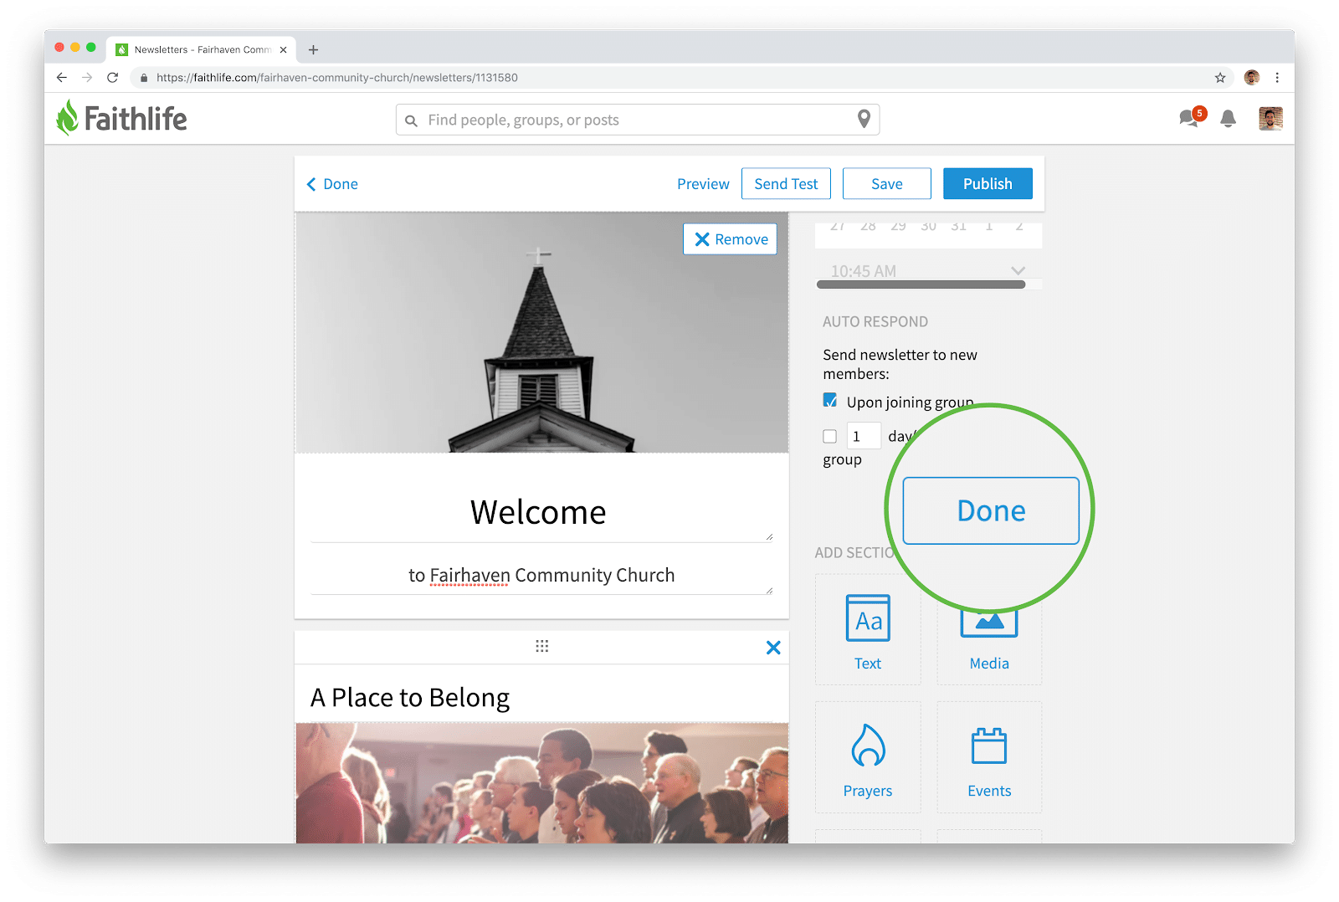
Task: Open the notifications bell
Action: pos(1228,119)
